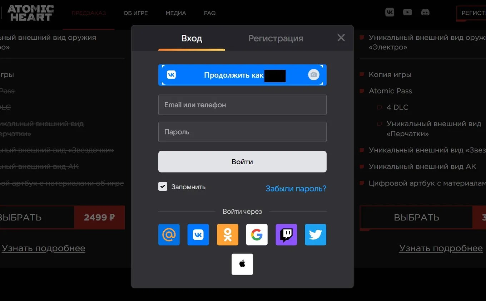486x301 pixels.
Task: Open the МЕДИА menu item
Action: click(176, 13)
